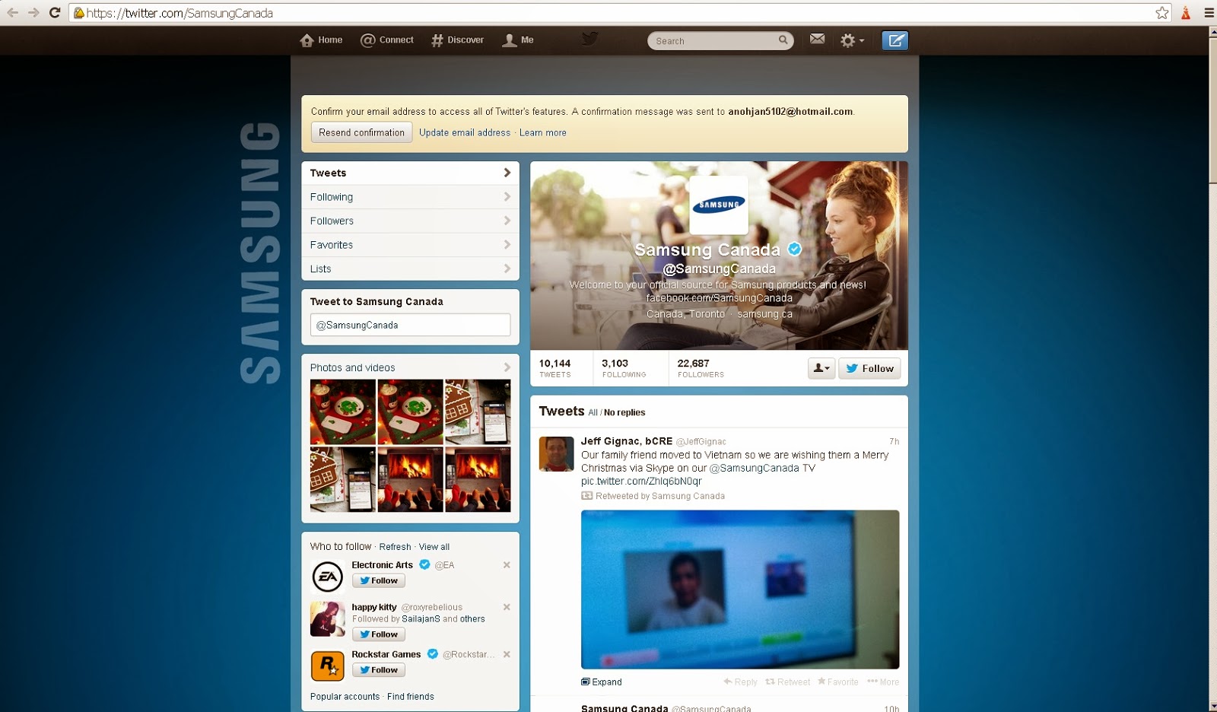The width and height of the screenshot is (1217, 712).
Task: Reply to Jeff Gignac's tweet
Action: coord(740,682)
